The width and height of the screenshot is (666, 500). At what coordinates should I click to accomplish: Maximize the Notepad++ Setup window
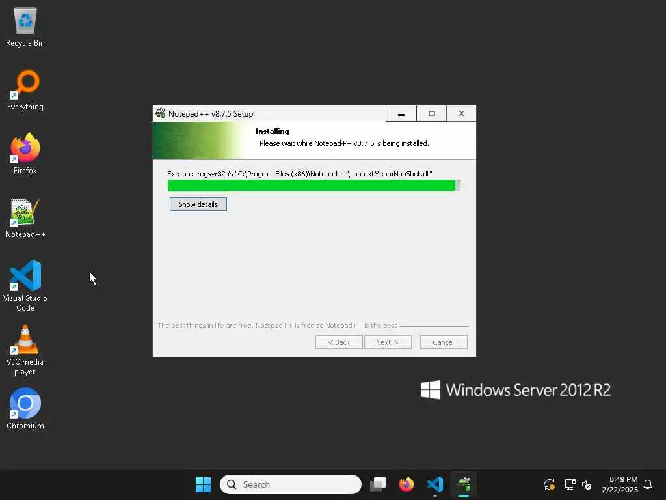click(x=432, y=113)
